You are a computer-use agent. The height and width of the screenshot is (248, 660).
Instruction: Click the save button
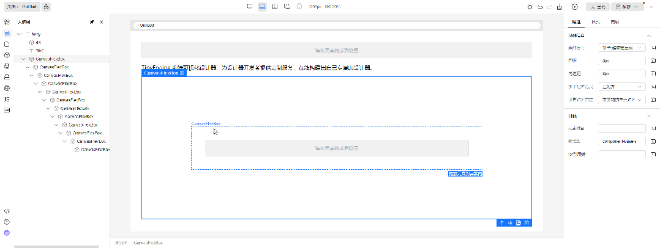625,7
